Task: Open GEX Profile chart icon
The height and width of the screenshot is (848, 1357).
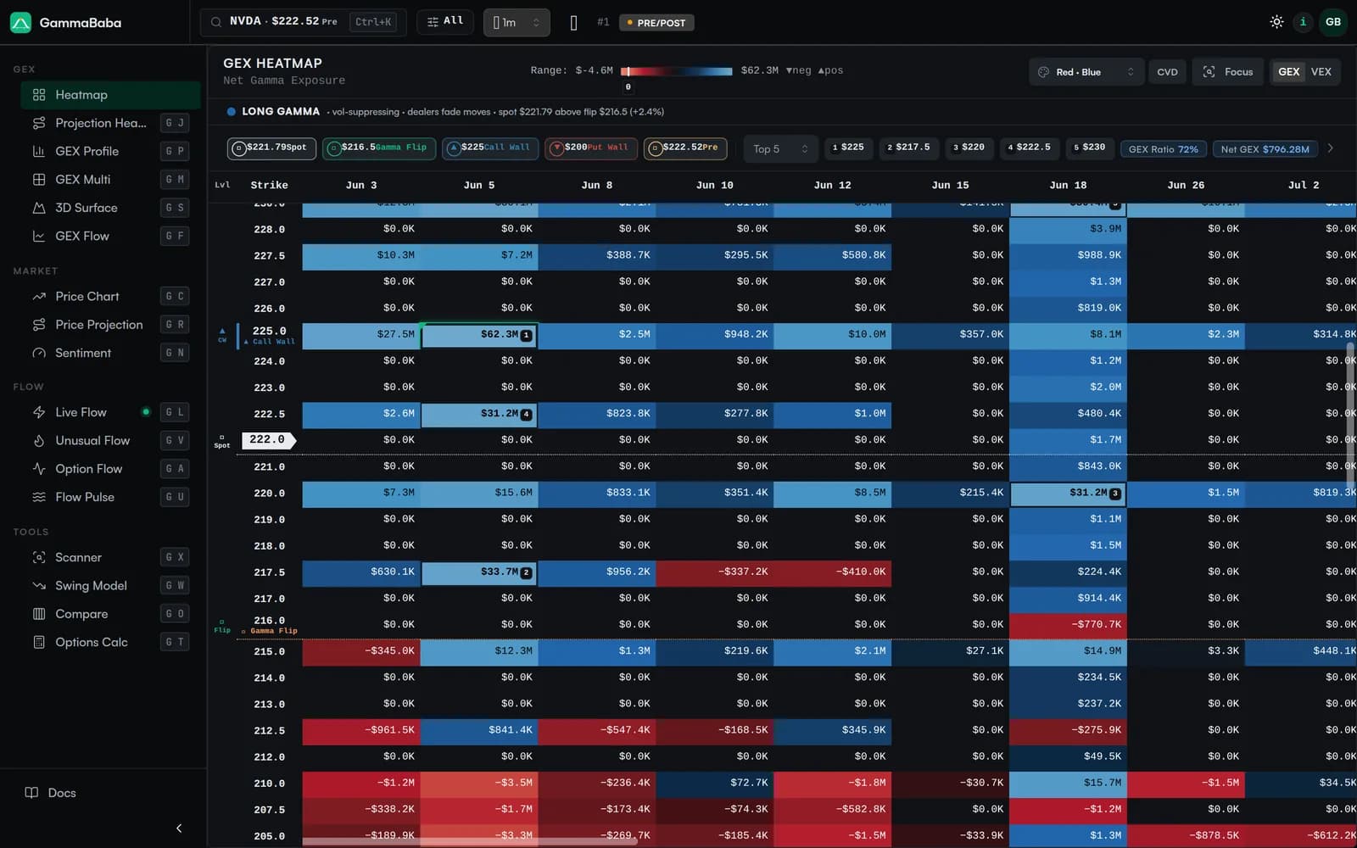Action: pos(39,151)
